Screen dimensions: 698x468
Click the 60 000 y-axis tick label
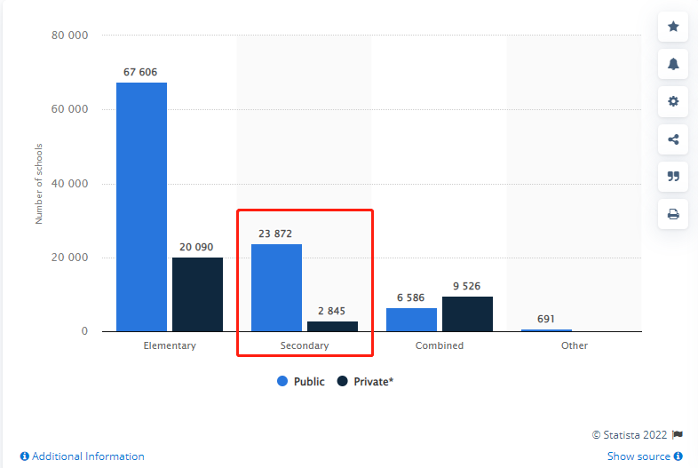[x=69, y=109]
